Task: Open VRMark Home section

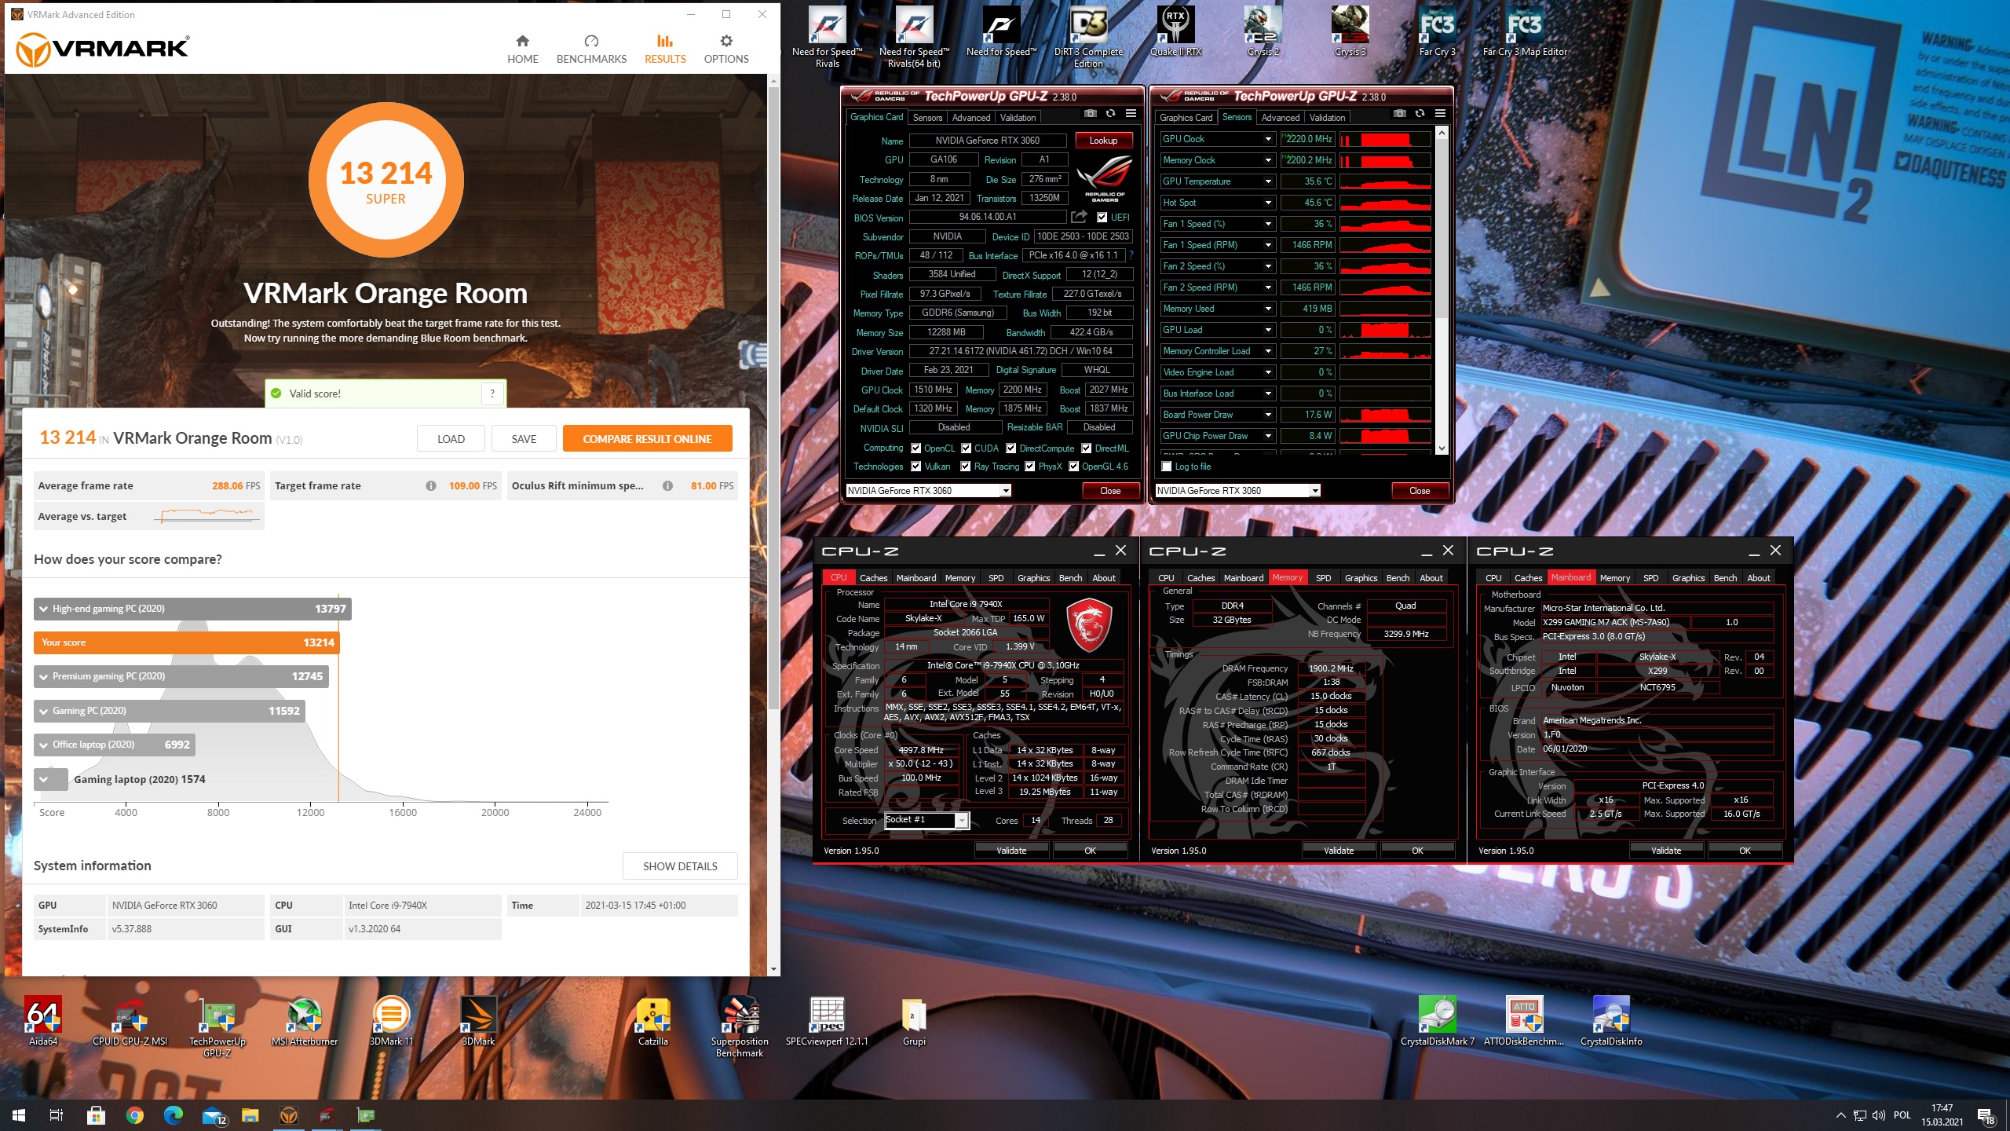Action: pyautogui.click(x=522, y=49)
